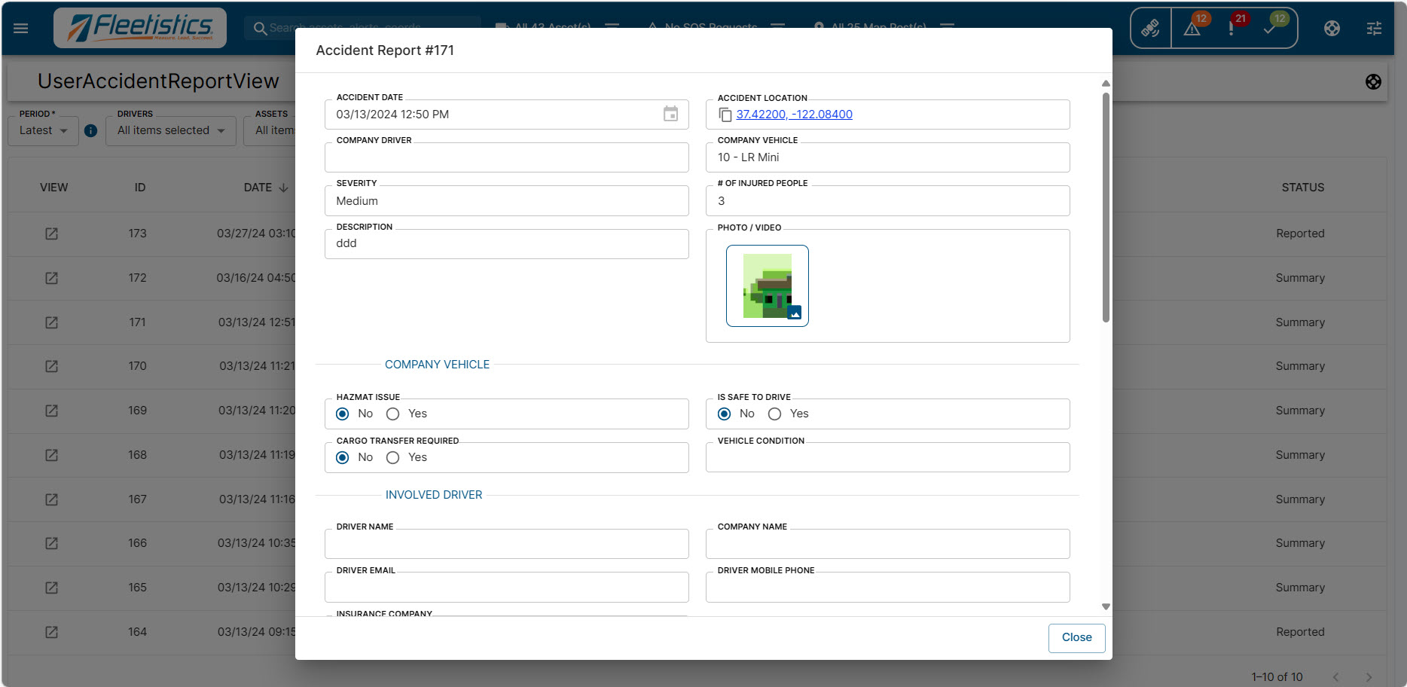1407x687 pixels.
Task: Click the Driver Name field
Action: (506, 544)
